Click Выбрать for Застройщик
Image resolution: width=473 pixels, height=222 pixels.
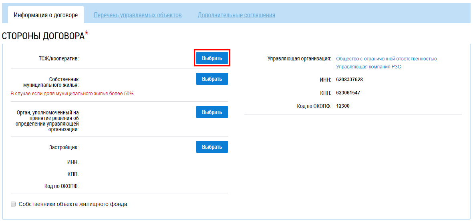click(212, 147)
